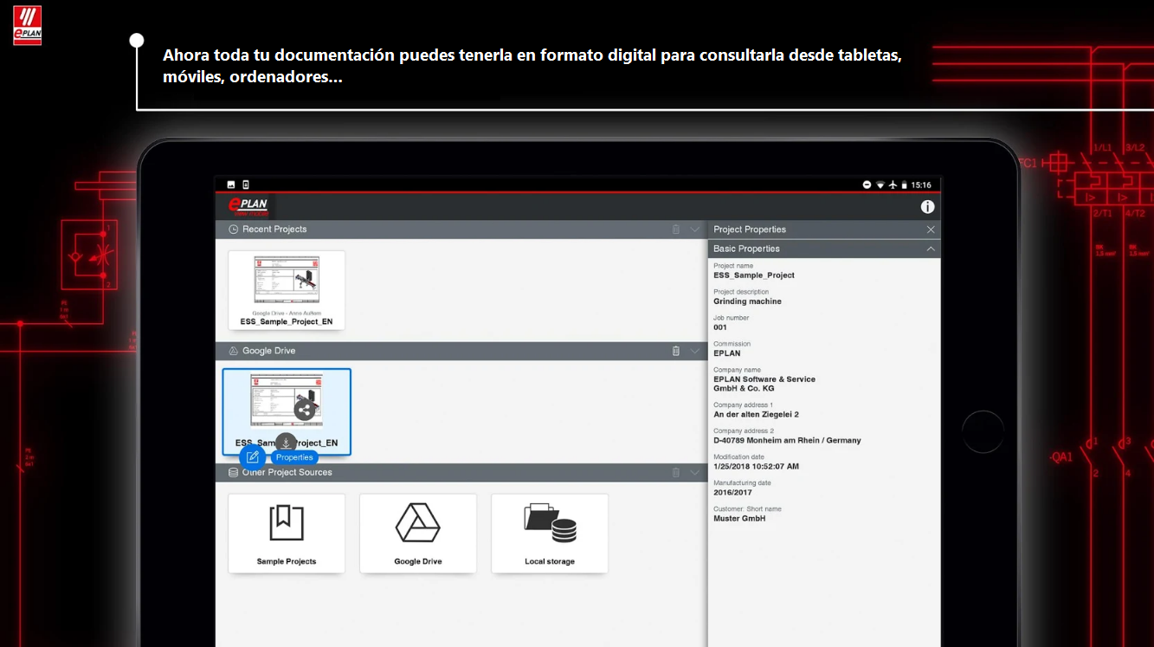Screen dimensions: 1154x647
Task: Click the EPLAN View Mobile logo
Action: click(248, 206)
